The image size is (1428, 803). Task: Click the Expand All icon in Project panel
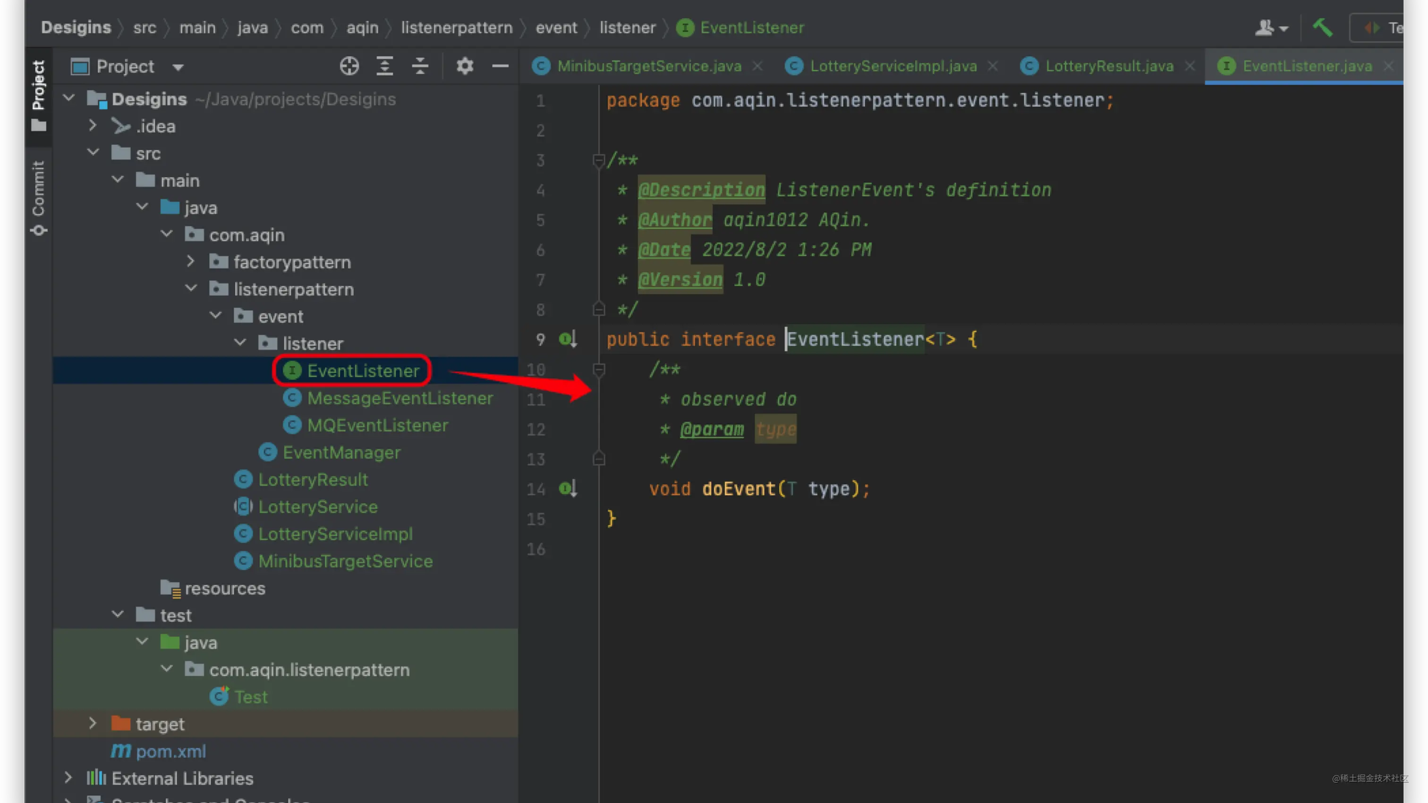[385, 67]
